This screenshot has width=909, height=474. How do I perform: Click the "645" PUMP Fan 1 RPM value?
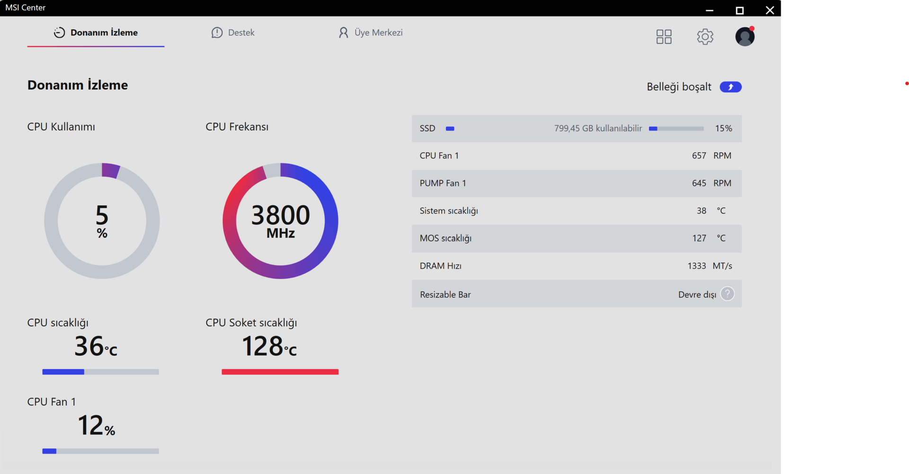point(699,183)
